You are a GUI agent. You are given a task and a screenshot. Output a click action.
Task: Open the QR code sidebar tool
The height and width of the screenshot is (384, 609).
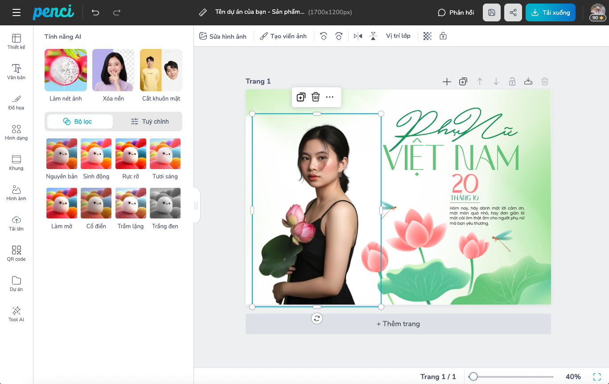[16, 253]
